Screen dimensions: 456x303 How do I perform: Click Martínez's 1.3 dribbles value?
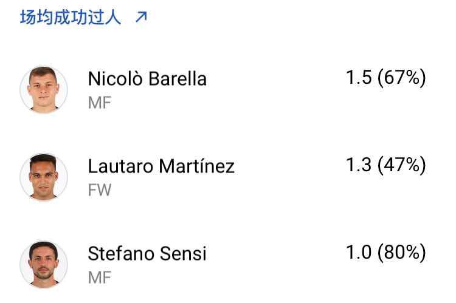coord(359,165)
